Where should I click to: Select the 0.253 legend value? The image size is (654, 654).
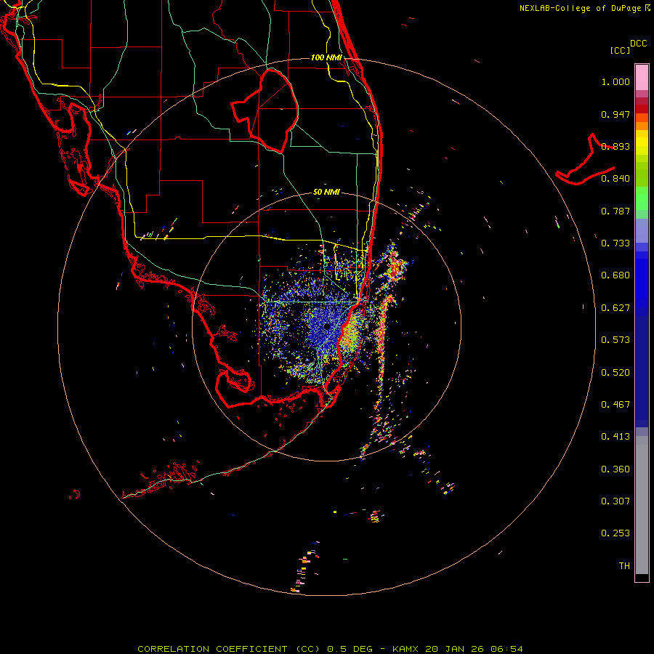(615, 533)
